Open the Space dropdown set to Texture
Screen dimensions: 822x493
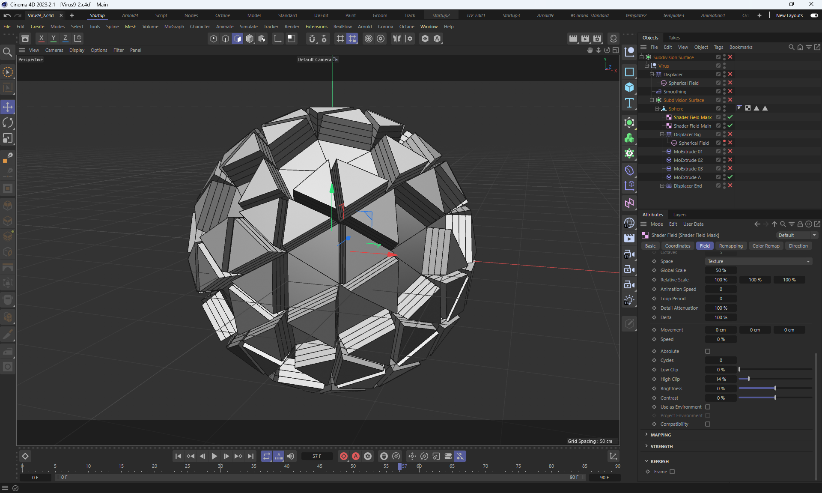coord(758,261)
